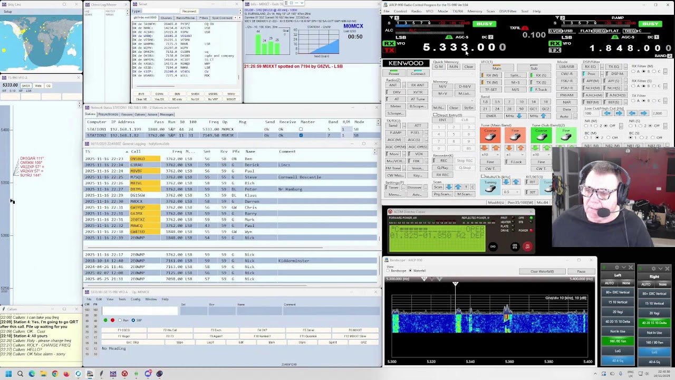
Task: Open the DSP/Filter menu in ARCP-990
Action: click(508, 11)
